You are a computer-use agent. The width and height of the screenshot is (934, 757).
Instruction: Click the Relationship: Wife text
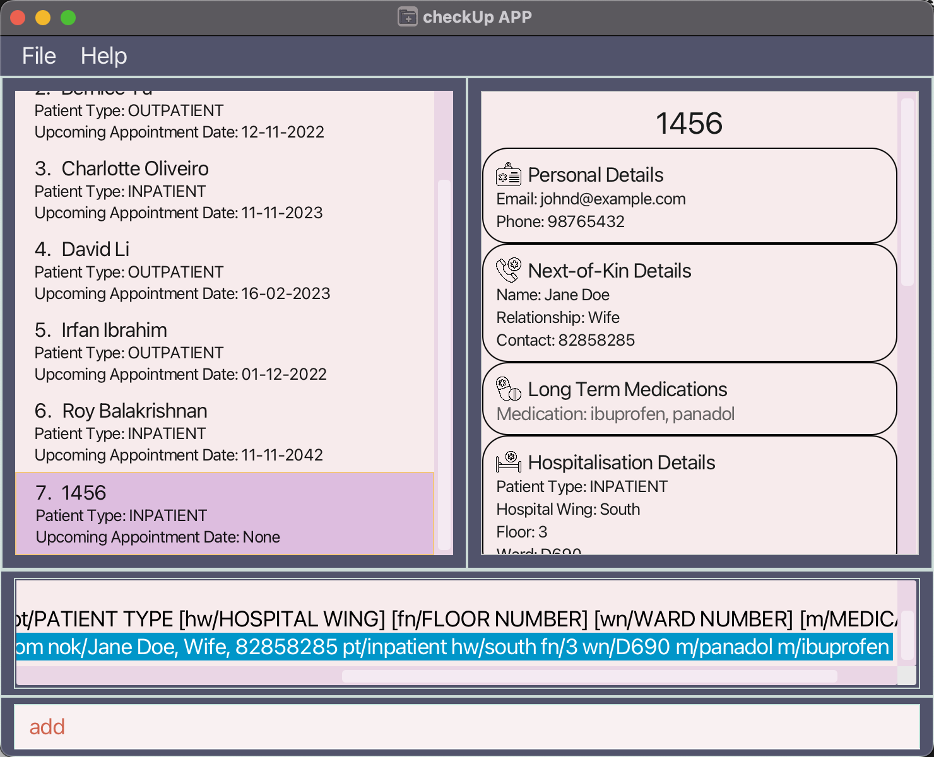[x=558, y=317]
